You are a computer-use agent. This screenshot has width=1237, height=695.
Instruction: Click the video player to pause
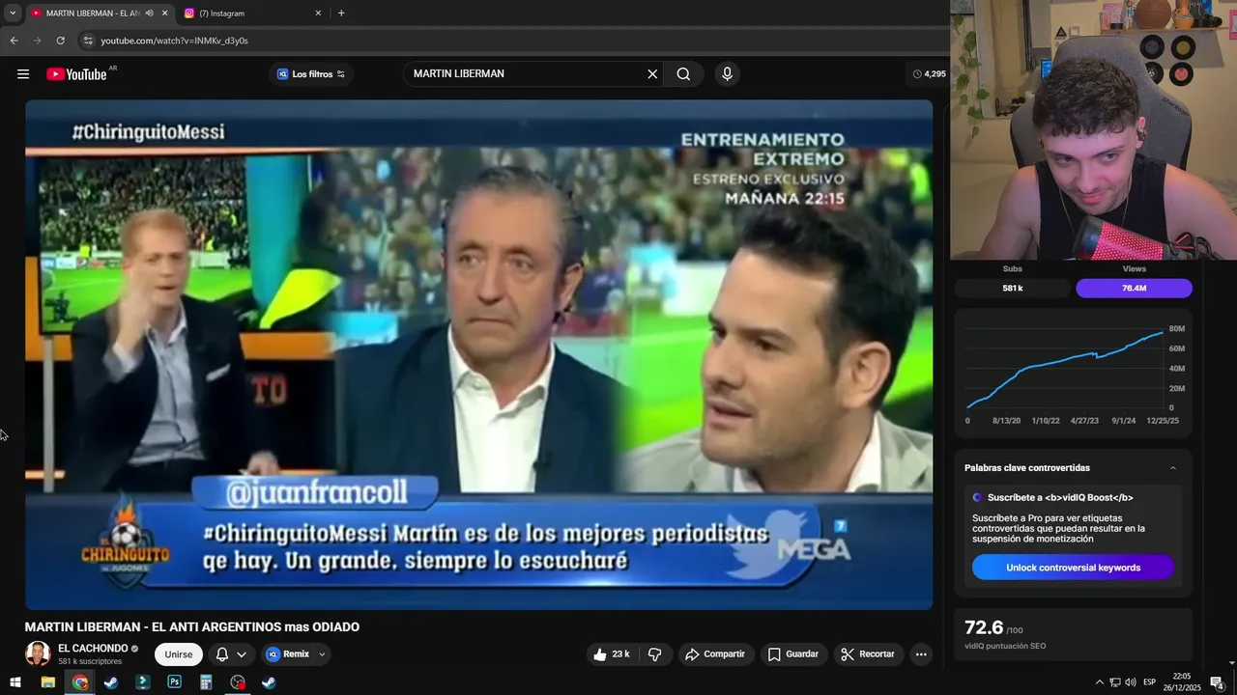478,354
